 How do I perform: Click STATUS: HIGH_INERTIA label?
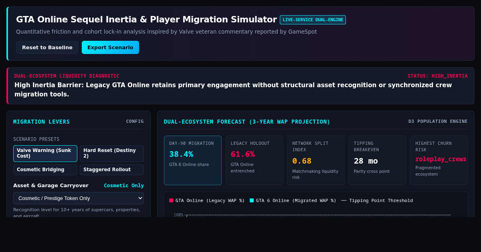pos(438,76)
